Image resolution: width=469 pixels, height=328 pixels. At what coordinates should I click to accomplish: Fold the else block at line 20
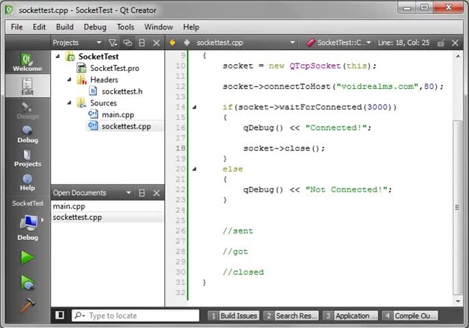pos(194,169)
